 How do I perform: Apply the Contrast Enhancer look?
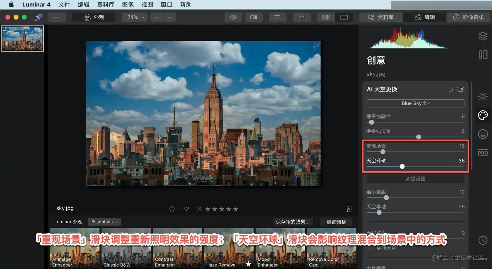tap(178, 249)
